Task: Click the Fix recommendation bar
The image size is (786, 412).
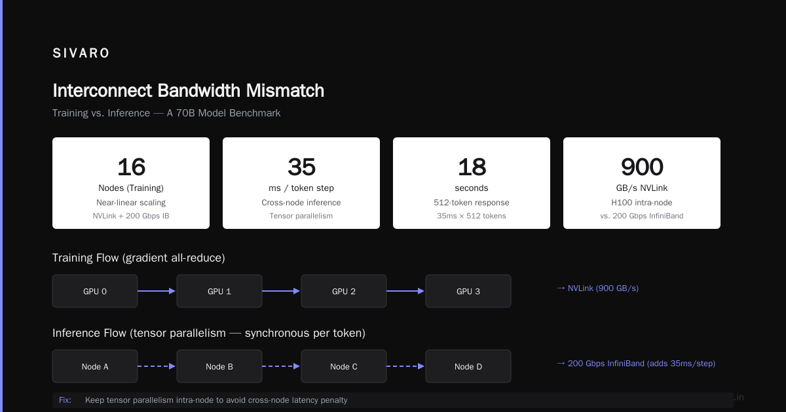Action: 393,400
